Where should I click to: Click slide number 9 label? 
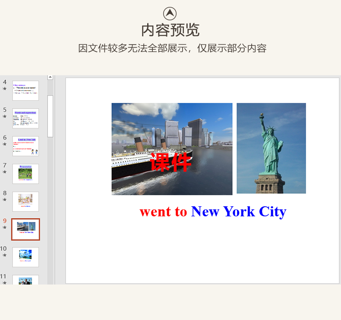pos(5,221)
